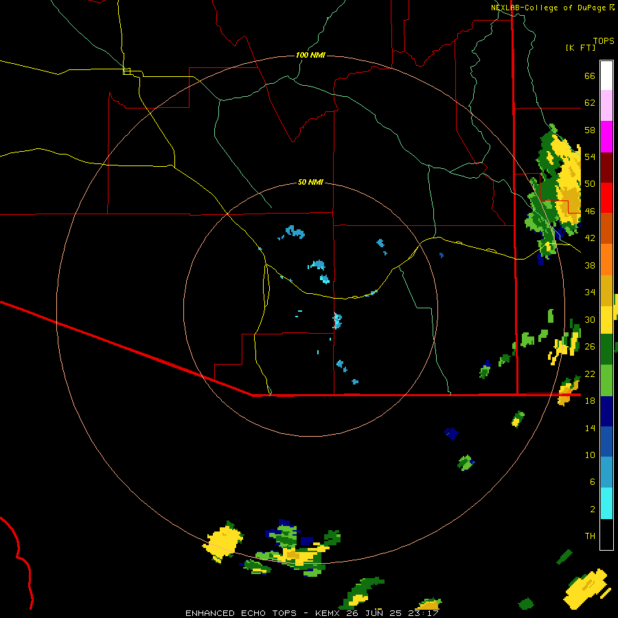Click the 50 NMI range ring label
The height and width of the screenshot is (618, 618).
310,182
